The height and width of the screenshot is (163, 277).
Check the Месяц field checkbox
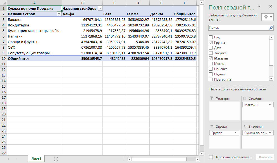(211, 63)
